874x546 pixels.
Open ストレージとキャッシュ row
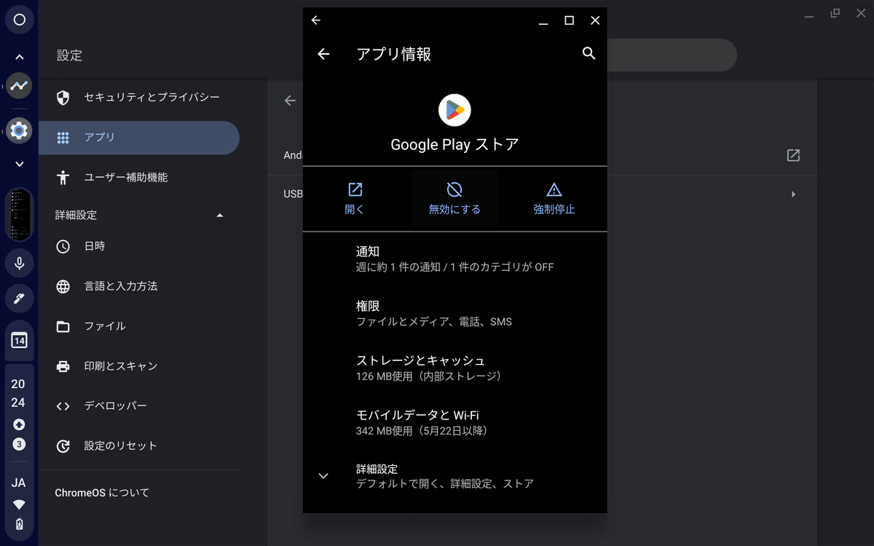click(454, 368)
